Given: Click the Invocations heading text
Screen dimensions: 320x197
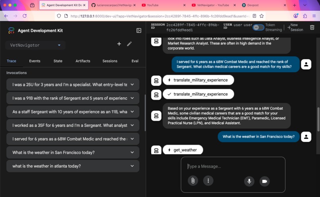Looking at the screenshot, I should [17, 73].
